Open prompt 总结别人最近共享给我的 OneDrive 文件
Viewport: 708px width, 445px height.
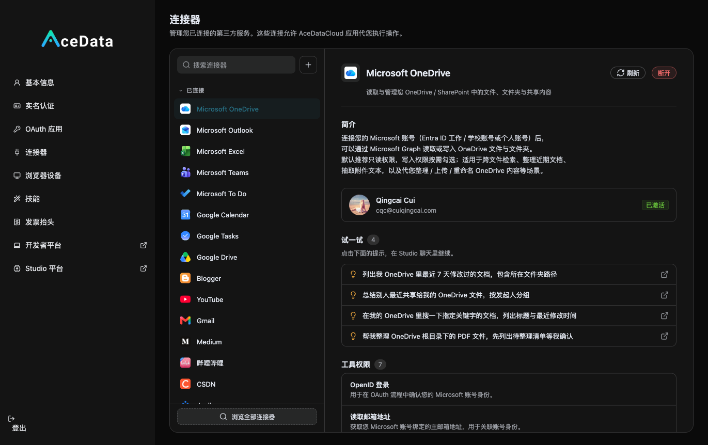509,295
